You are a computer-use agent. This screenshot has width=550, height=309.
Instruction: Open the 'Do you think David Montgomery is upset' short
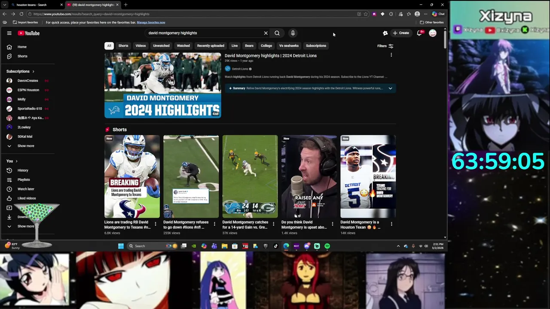pos(309,176)
